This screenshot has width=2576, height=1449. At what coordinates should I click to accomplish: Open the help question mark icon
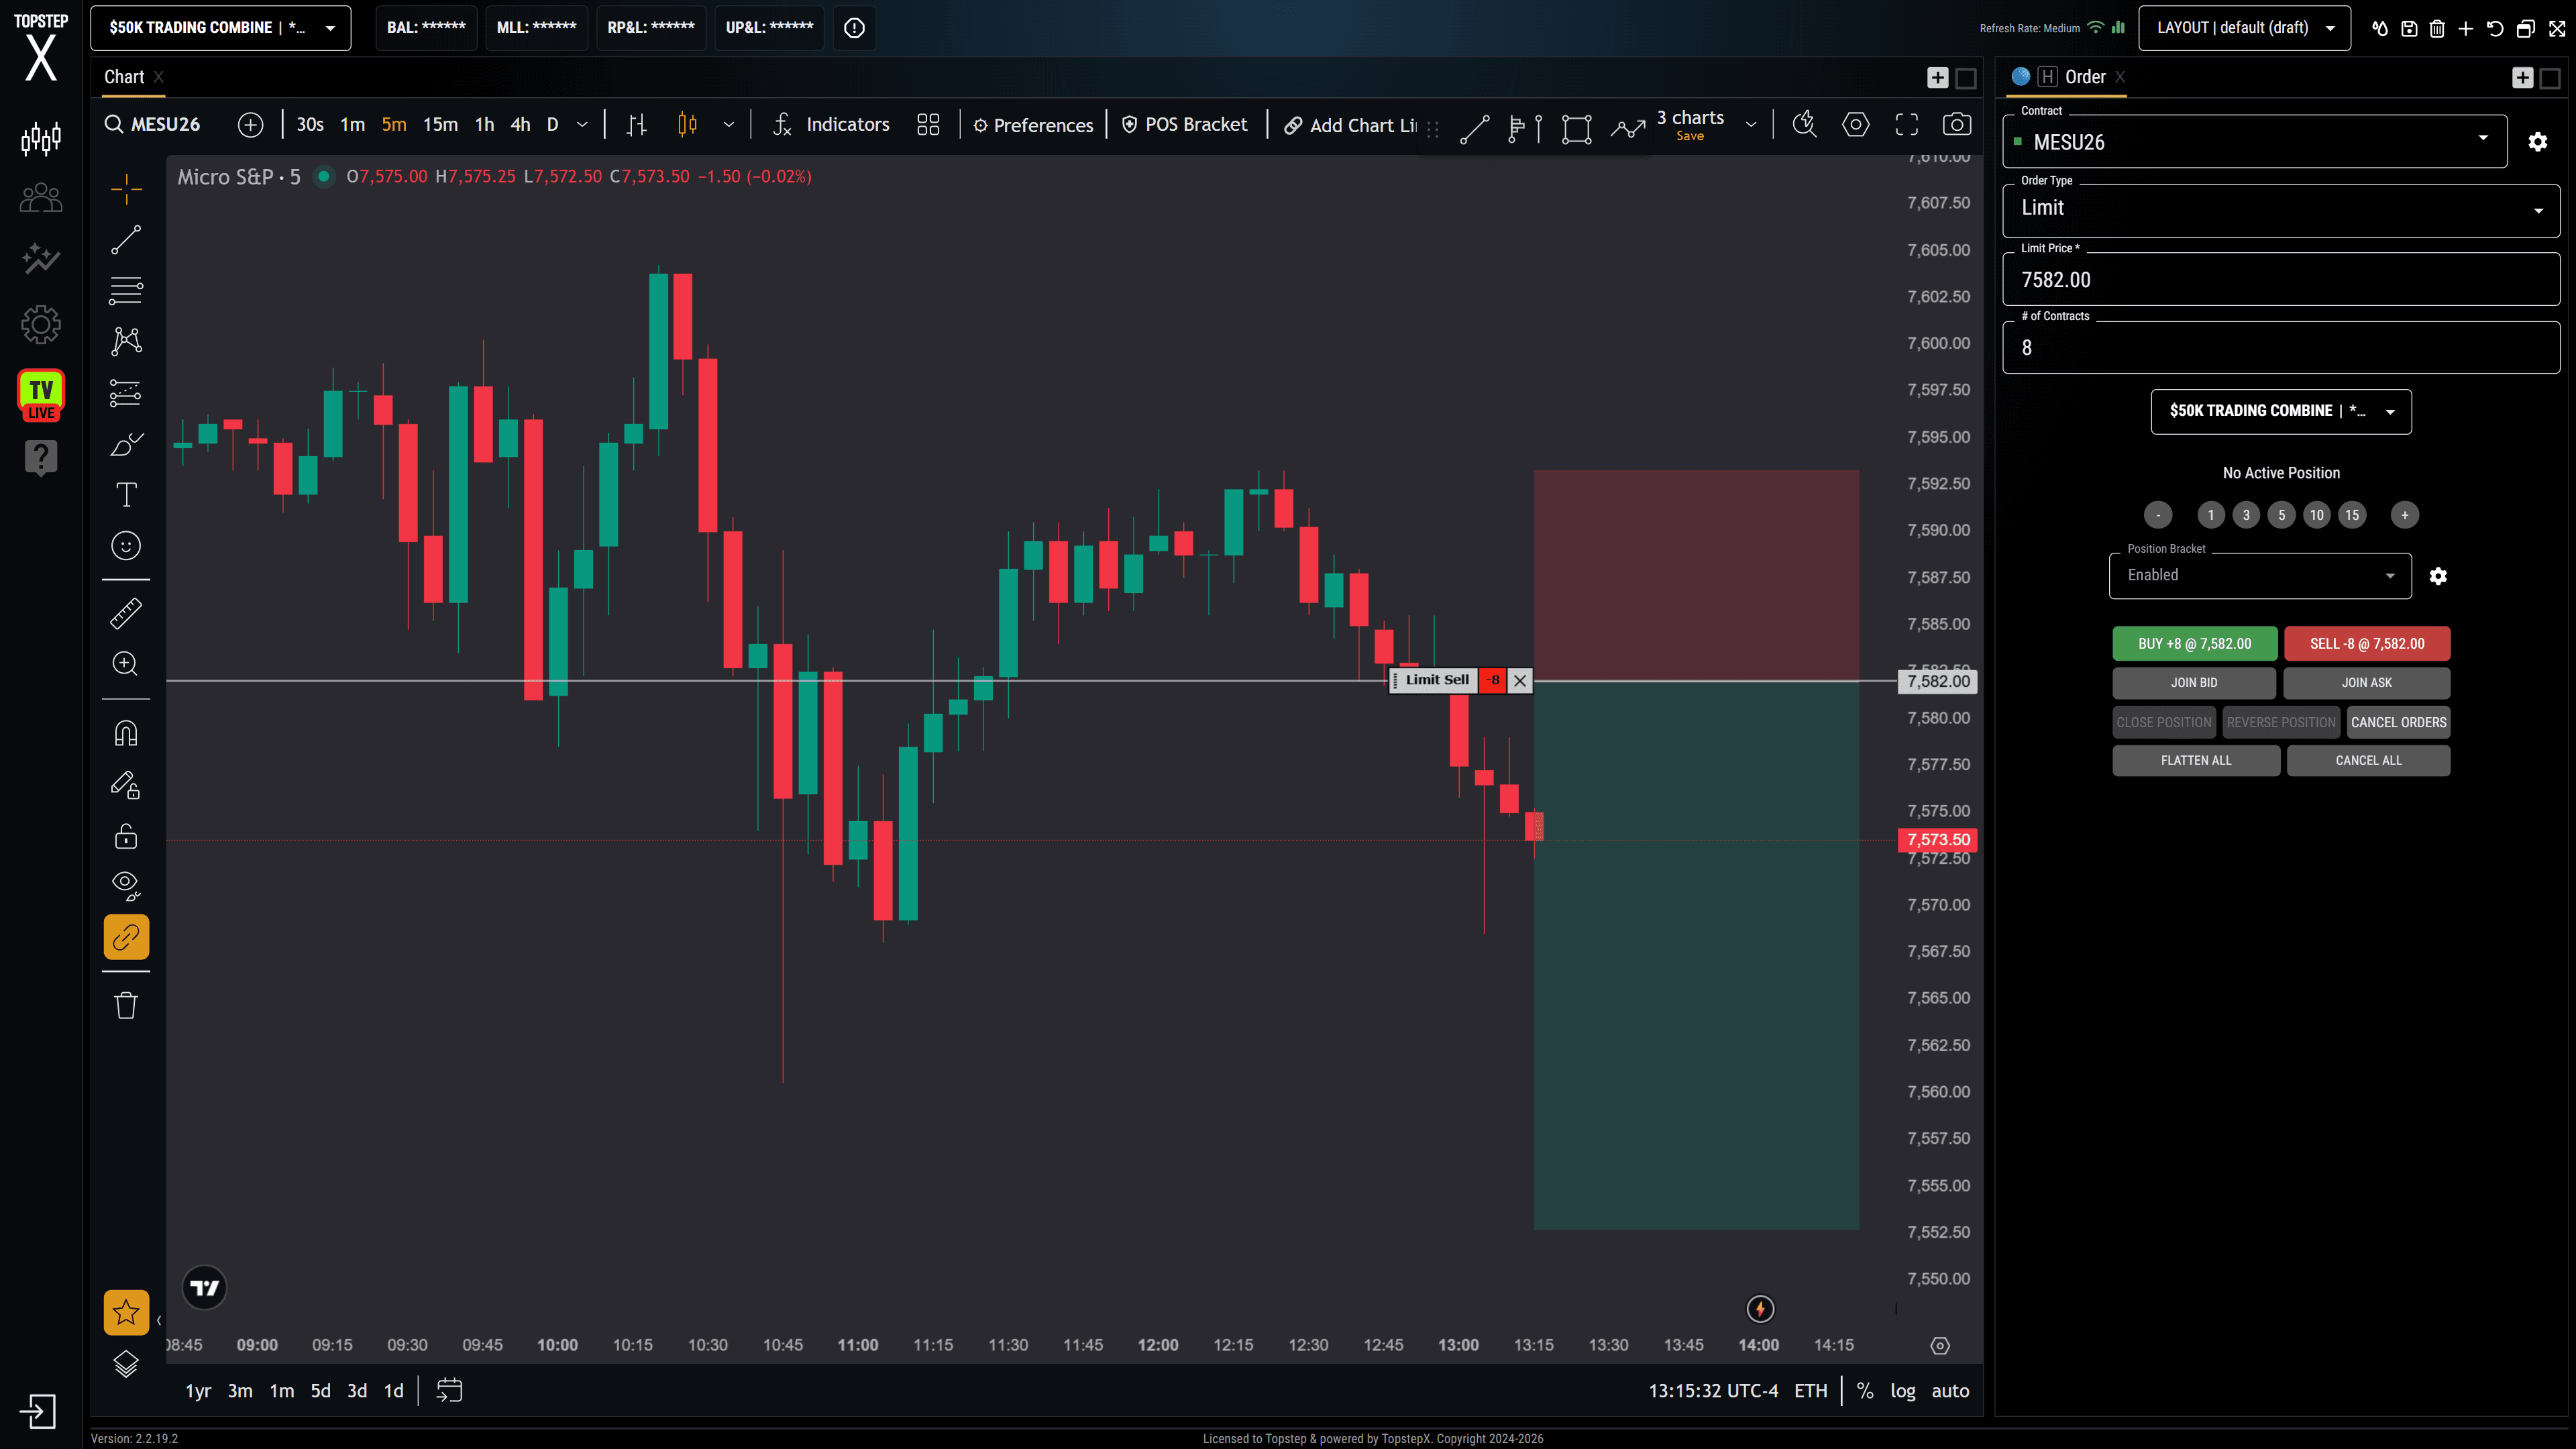click(x=41, y=458)
